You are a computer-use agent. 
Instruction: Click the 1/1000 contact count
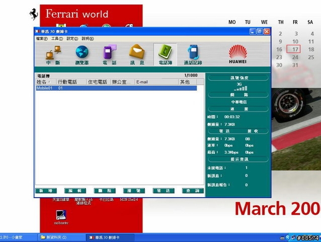(x=191, y=75)
